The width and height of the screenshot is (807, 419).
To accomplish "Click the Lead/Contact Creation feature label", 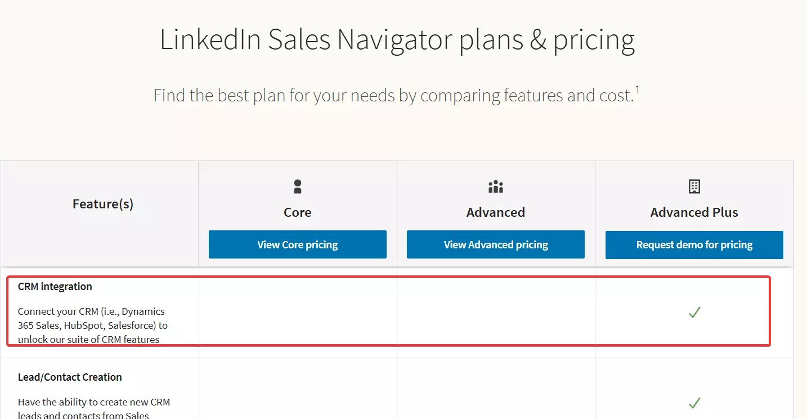I will pyautogui.click(x=70, y=377).
